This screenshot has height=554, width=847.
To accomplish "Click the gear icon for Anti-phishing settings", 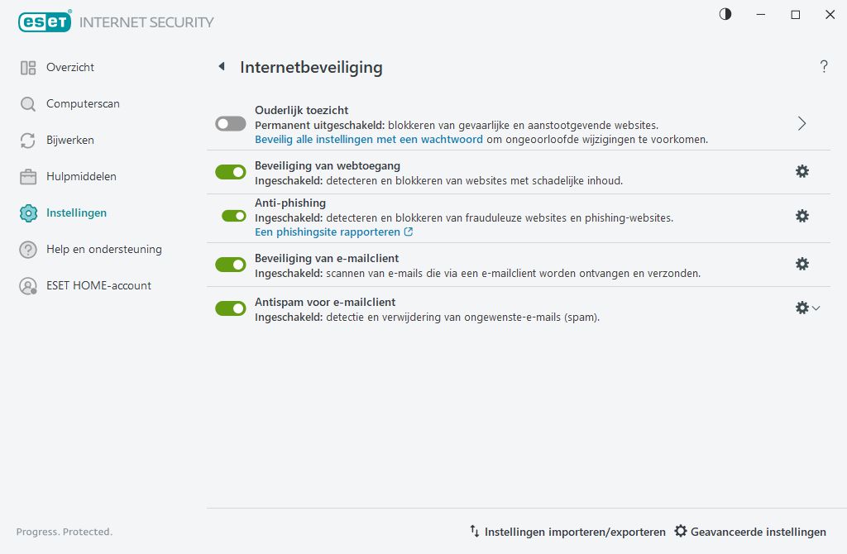I will [802, 216].
